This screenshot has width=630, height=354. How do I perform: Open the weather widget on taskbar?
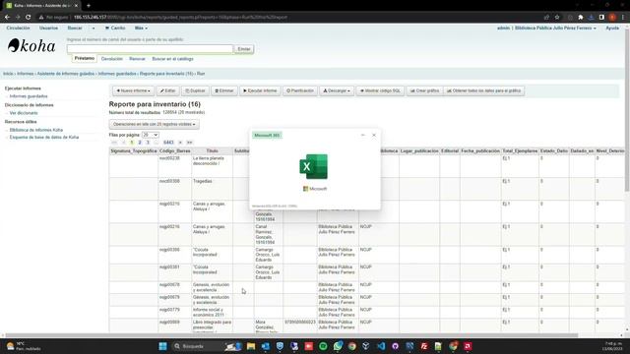tap(24, 346)
